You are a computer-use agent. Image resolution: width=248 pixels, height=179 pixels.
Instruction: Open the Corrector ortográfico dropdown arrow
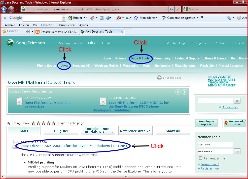pos(198,18)
